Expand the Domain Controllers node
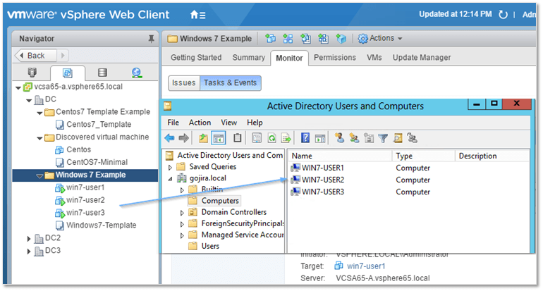The height and width of the screenshot is (291, 543). click(x=182, y=213)
